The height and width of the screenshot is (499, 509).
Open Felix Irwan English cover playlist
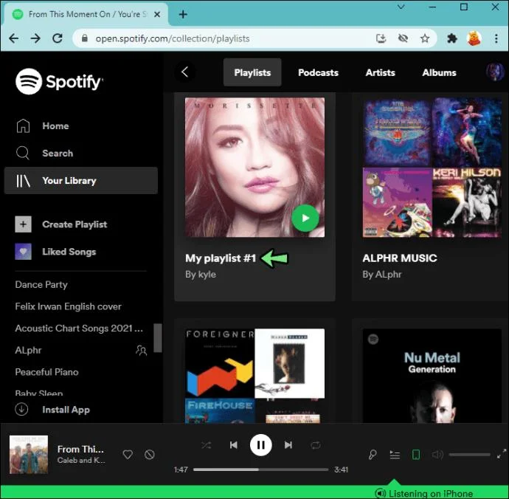coord(68,306)
